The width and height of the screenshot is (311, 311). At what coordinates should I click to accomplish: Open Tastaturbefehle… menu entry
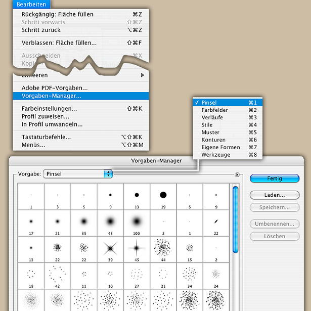point(81,137)
